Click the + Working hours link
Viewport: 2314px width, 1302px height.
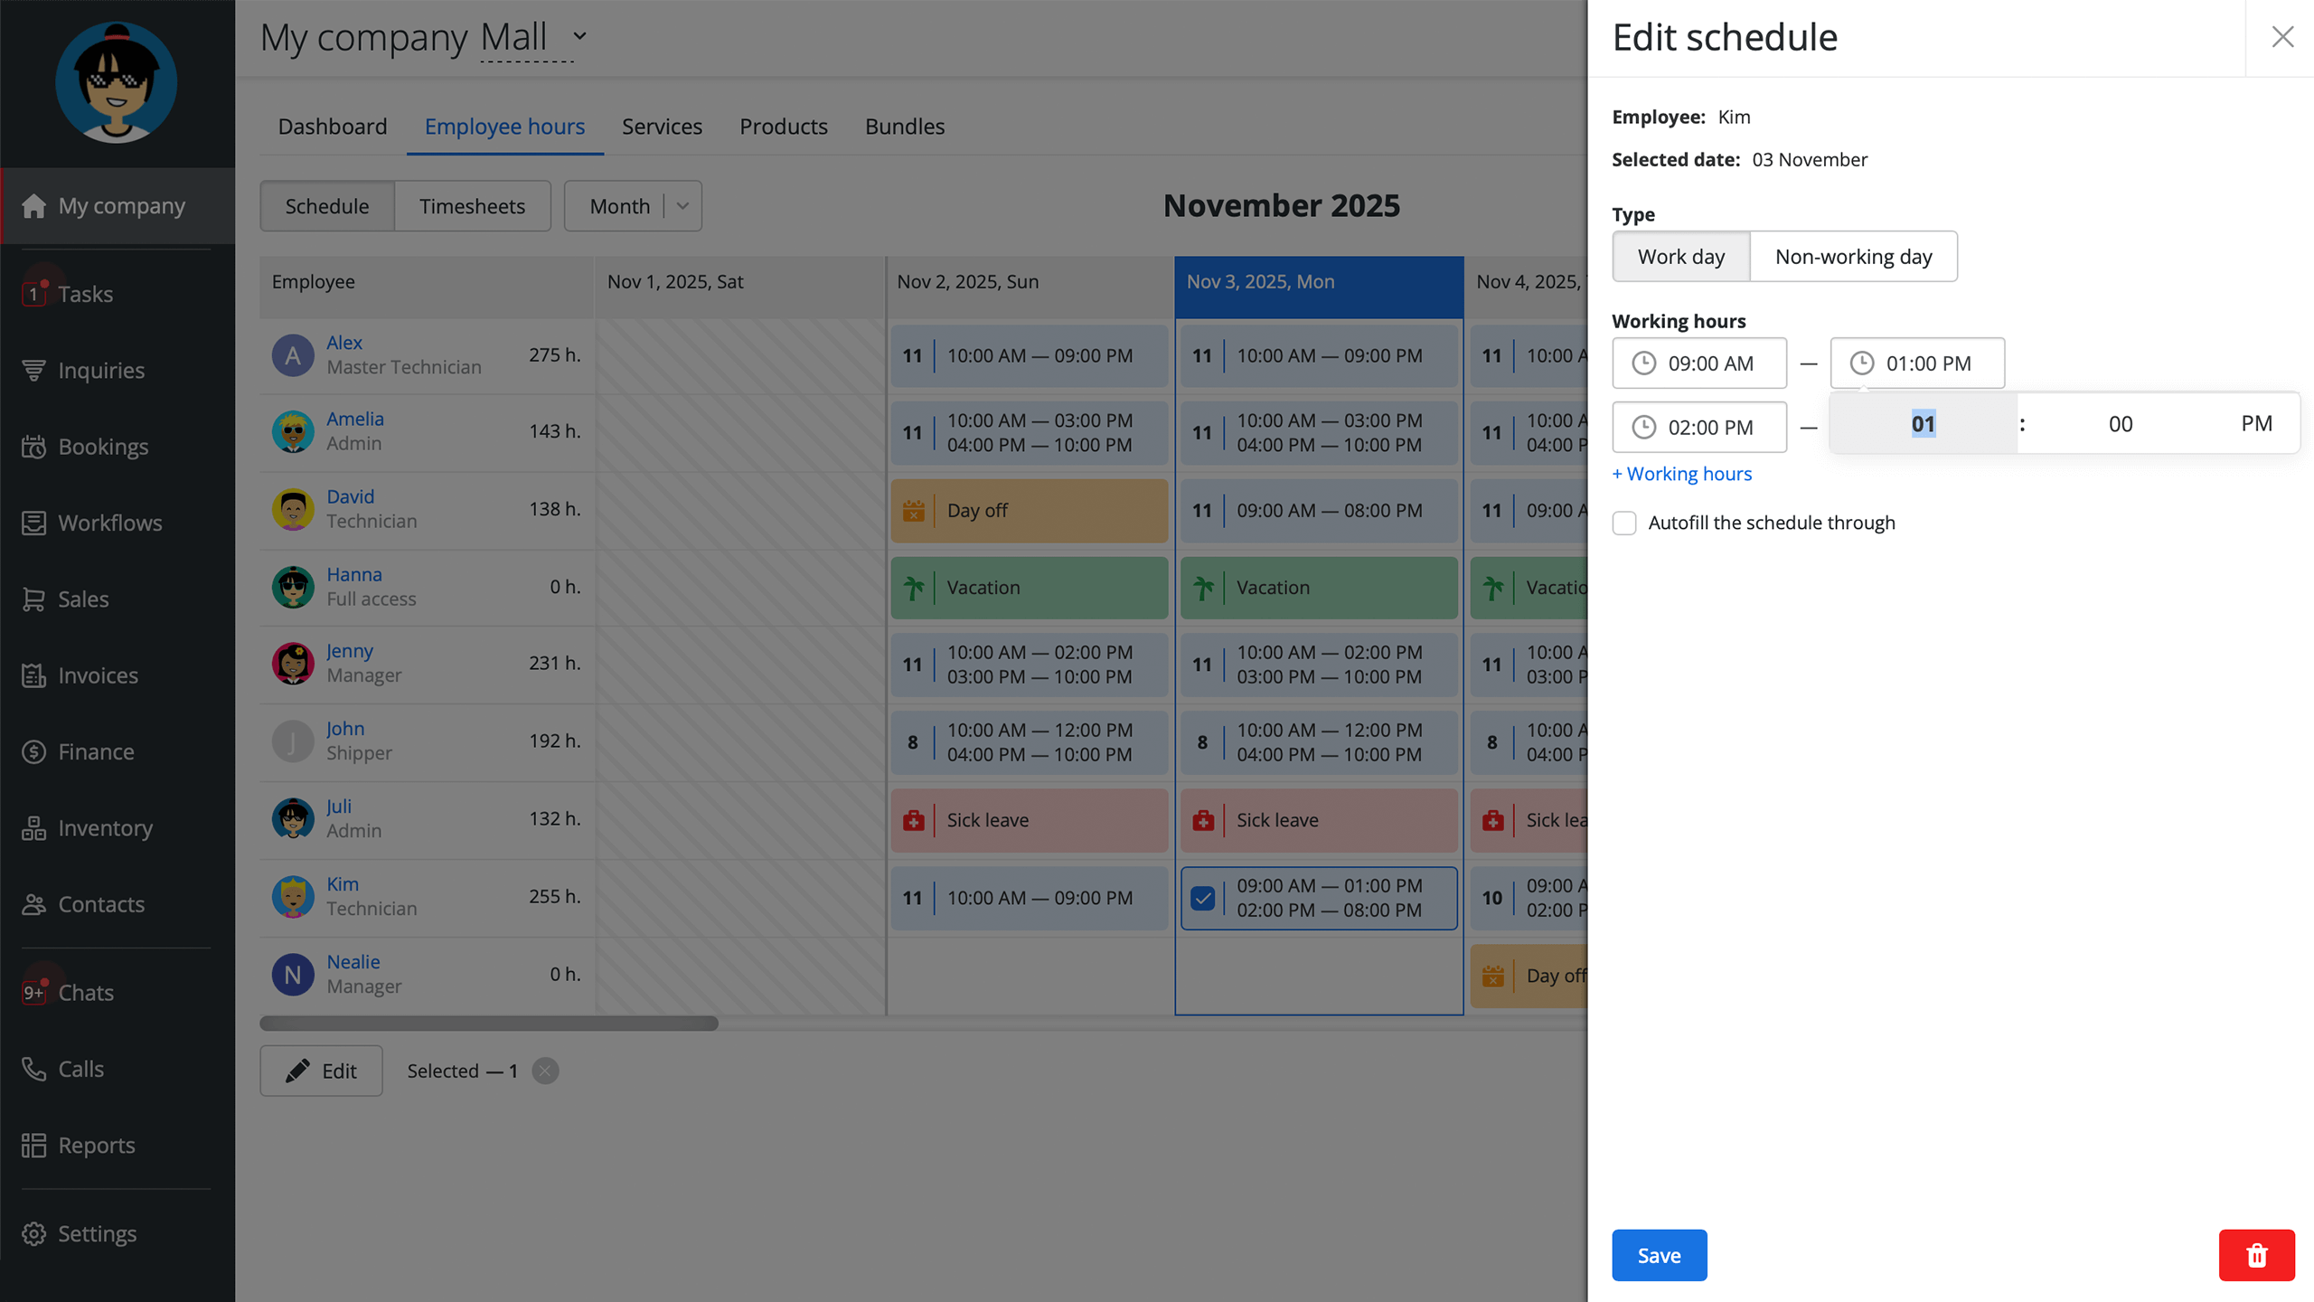[x=1681, y=474]
